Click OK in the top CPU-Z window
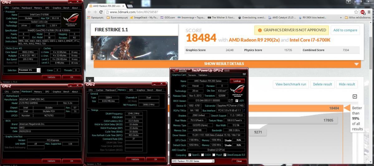The width and height of the screenshot is (374, 166). (72, 77)
